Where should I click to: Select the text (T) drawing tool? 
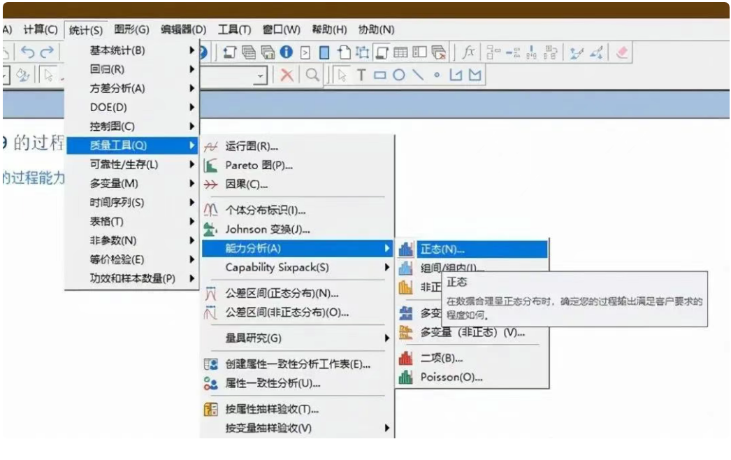point(361,76)
